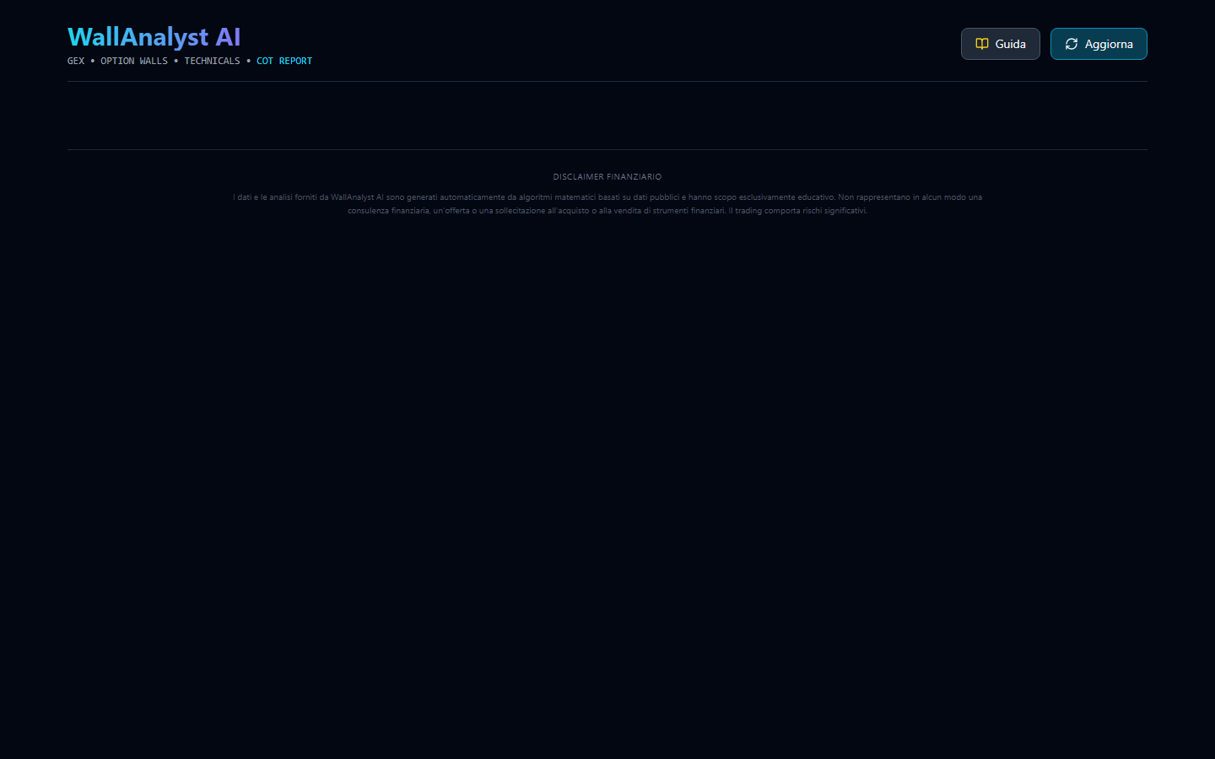This screenshot has height=759, width=1215.
Task: Open the OPTION WALLS section
Action: (x=134, y=61)
